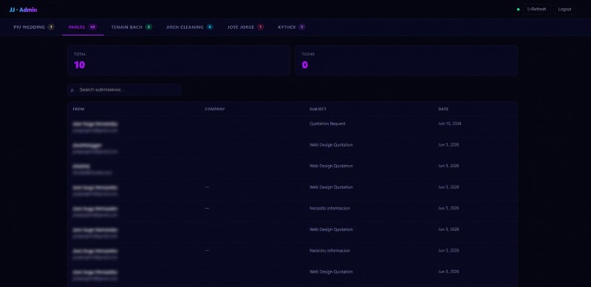
Task: Open the Parlee tab
Action: [x=83, y=27]
